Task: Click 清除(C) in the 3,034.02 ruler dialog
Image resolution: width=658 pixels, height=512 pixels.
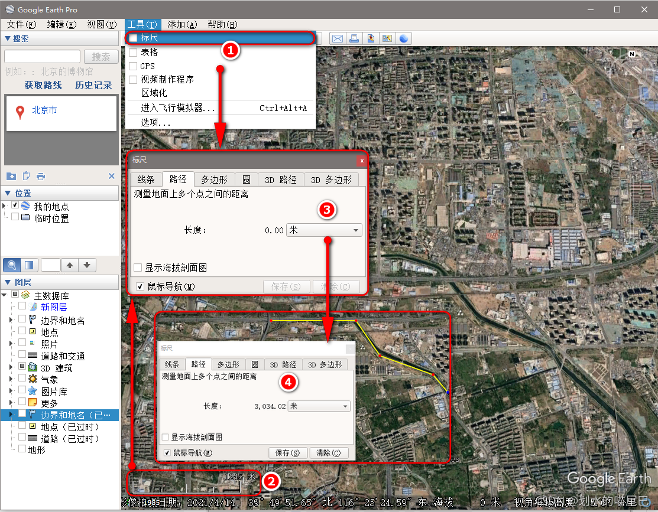Action: click(328, 453)
